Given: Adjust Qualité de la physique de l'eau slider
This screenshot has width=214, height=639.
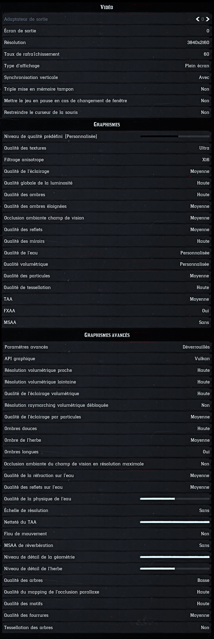Looking at the screenshot, I should (175, 499).
